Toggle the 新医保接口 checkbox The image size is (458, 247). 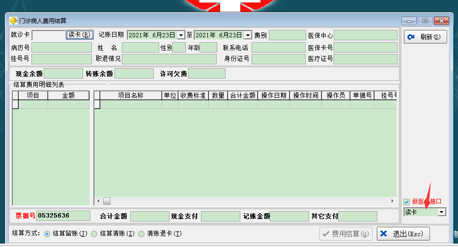coord(406,202)
